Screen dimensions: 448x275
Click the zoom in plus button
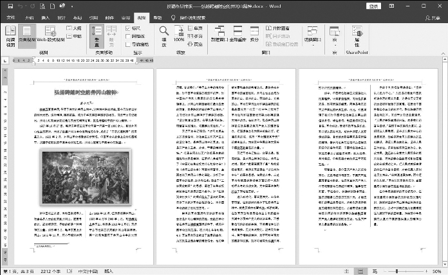426,271
